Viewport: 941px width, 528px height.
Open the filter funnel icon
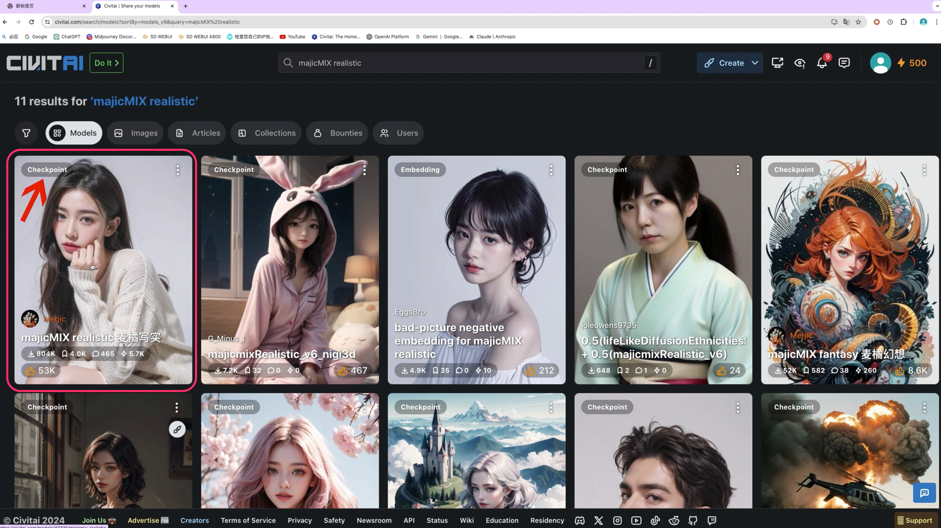click(26, 133)
